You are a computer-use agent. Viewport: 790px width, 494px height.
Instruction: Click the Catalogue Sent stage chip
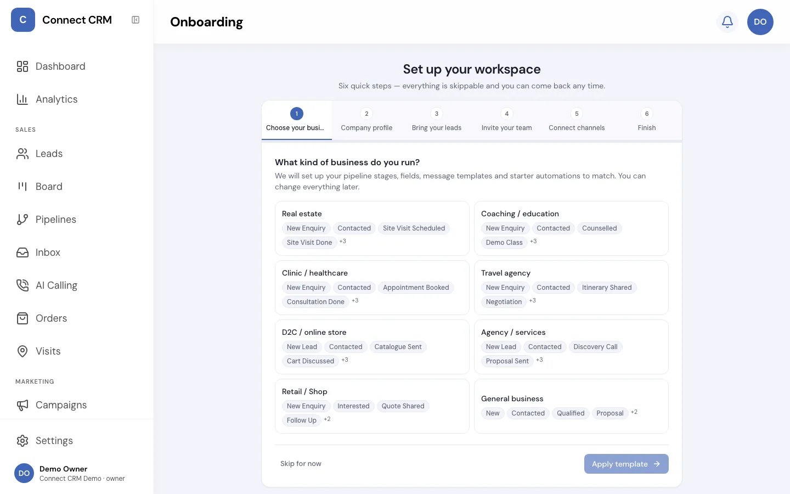[x=398, y=347]
